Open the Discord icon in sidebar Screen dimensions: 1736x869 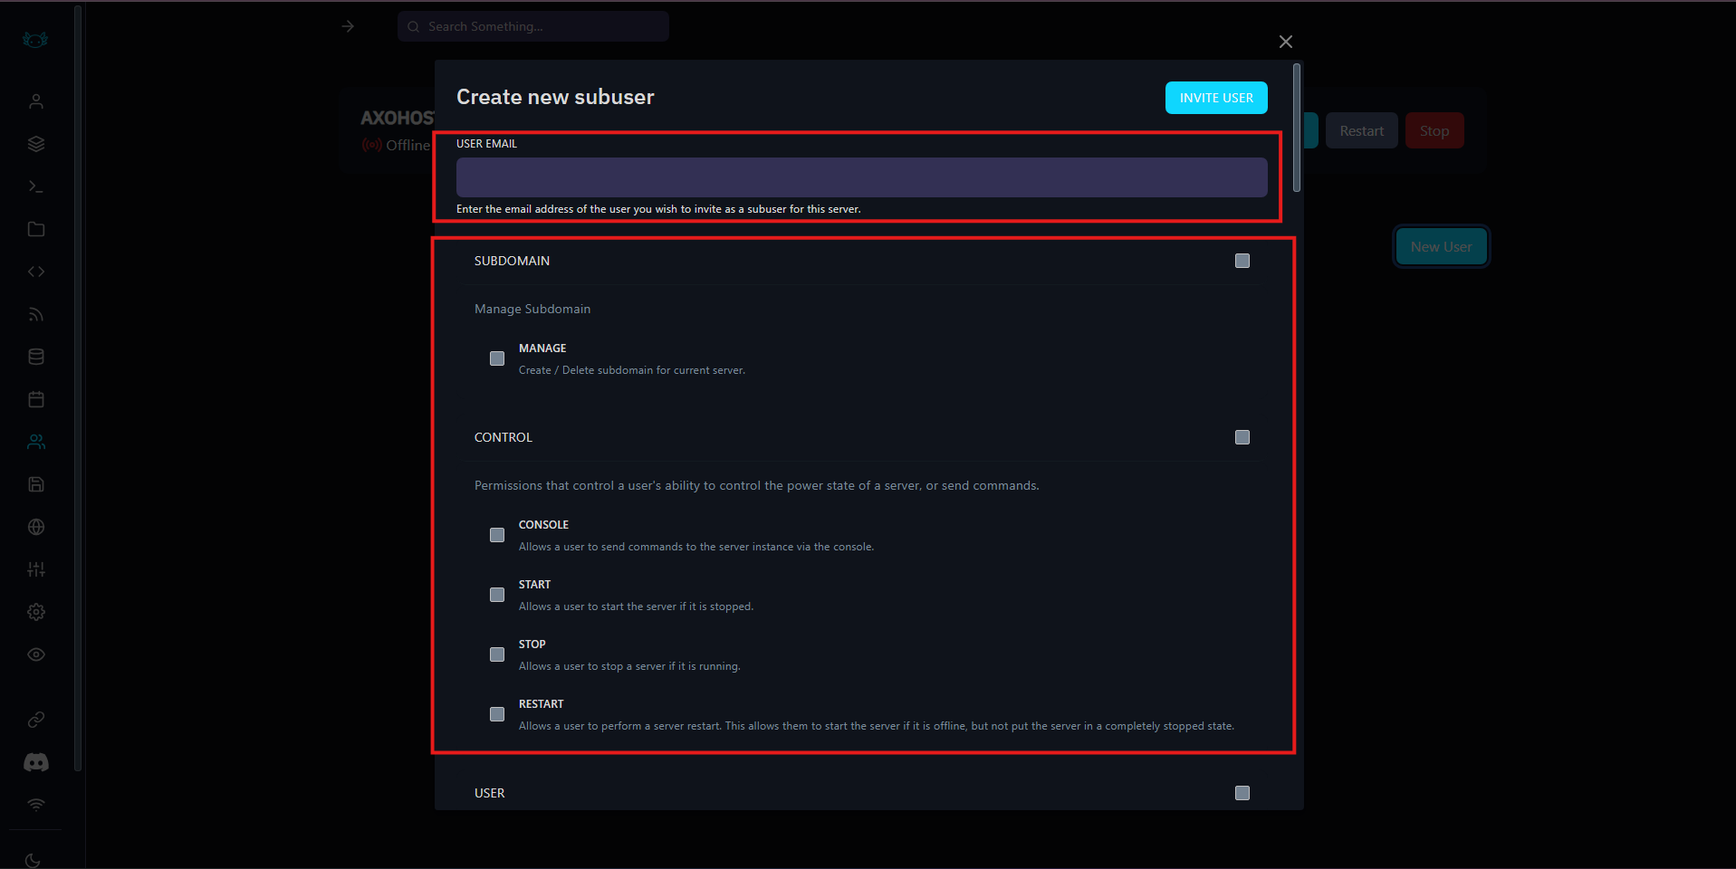(36, 763)
